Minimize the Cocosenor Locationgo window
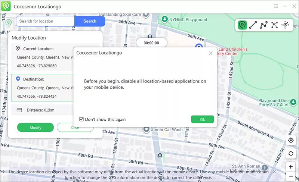Screen dimensions: 299x182 285,6
